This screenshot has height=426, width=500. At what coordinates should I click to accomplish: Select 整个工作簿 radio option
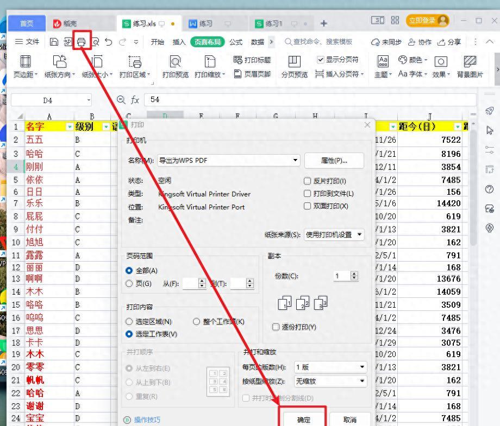(x=196, y=322)
